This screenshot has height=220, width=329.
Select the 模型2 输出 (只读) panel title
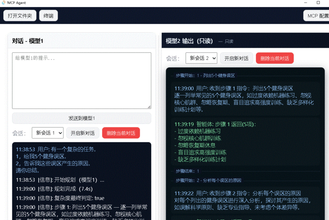[x=189, y=41]
